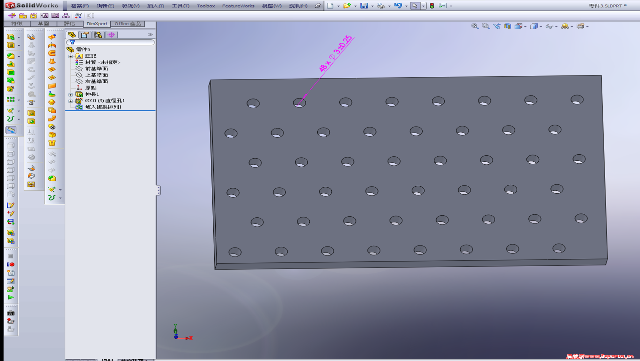Open the View Orientation dropdown arrow
The width and height of the screenshot is (640, 361).
tap(526, 26)
